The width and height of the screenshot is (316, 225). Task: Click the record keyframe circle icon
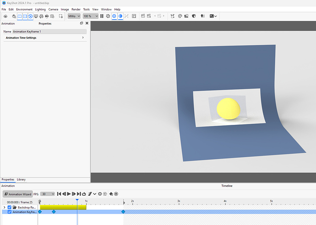tap(116, 194)
